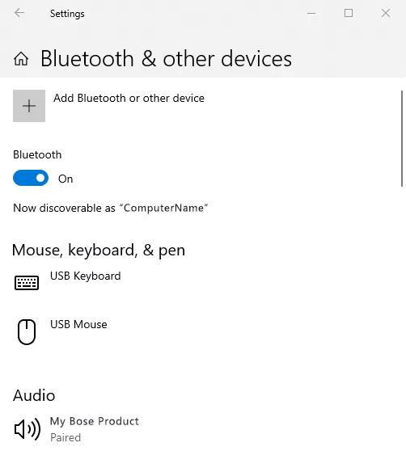Go back with the back arrow

pyautogui.click(x=19, y=13)
